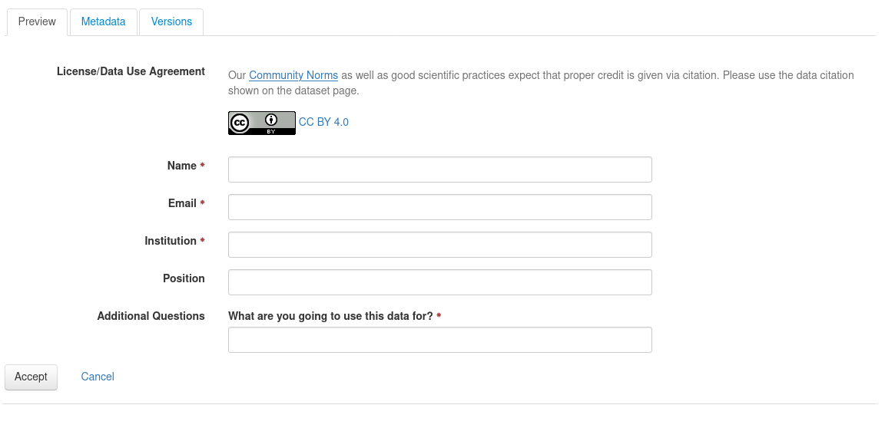Select the Preview tab
The image size is (895, 428).
pos(37,21)
